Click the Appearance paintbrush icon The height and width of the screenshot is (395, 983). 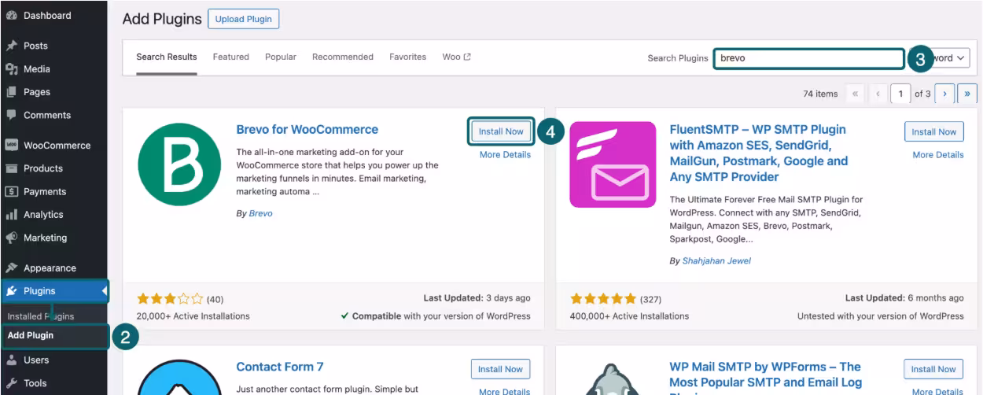(12, 268)
